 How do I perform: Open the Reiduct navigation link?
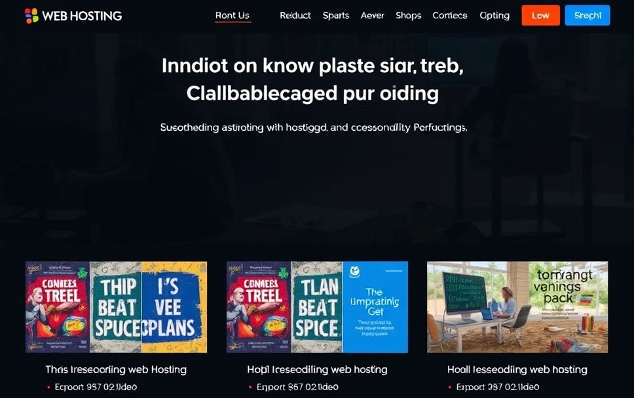[x=295, y=15]
